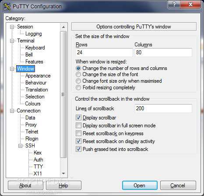Open the Telnet category
The image size is (204, 196).
(x=32, y=132)
